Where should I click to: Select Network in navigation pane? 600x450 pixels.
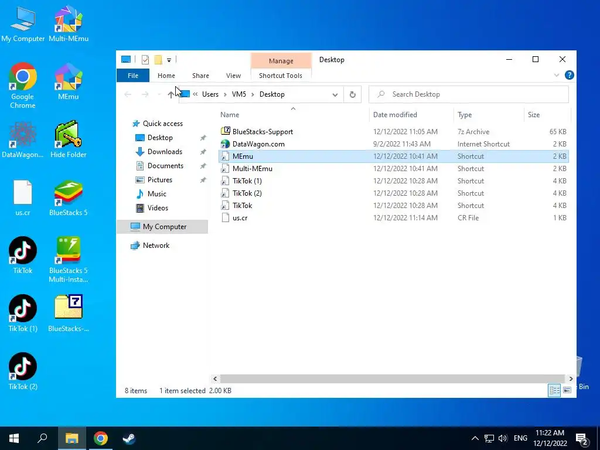(x=156, y=246)
